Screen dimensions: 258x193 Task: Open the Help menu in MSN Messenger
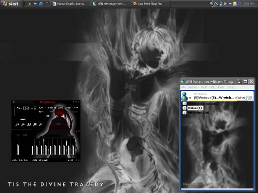pos(212,87)
